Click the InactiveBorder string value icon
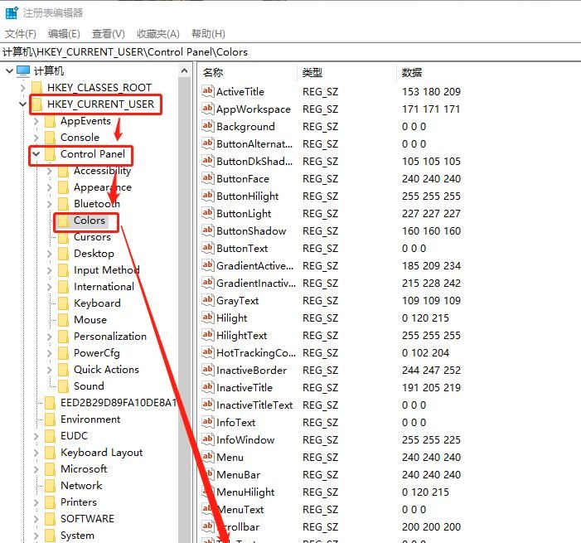Image resolution: width=581 pixels, height=543 pixels. pos(207,370)
